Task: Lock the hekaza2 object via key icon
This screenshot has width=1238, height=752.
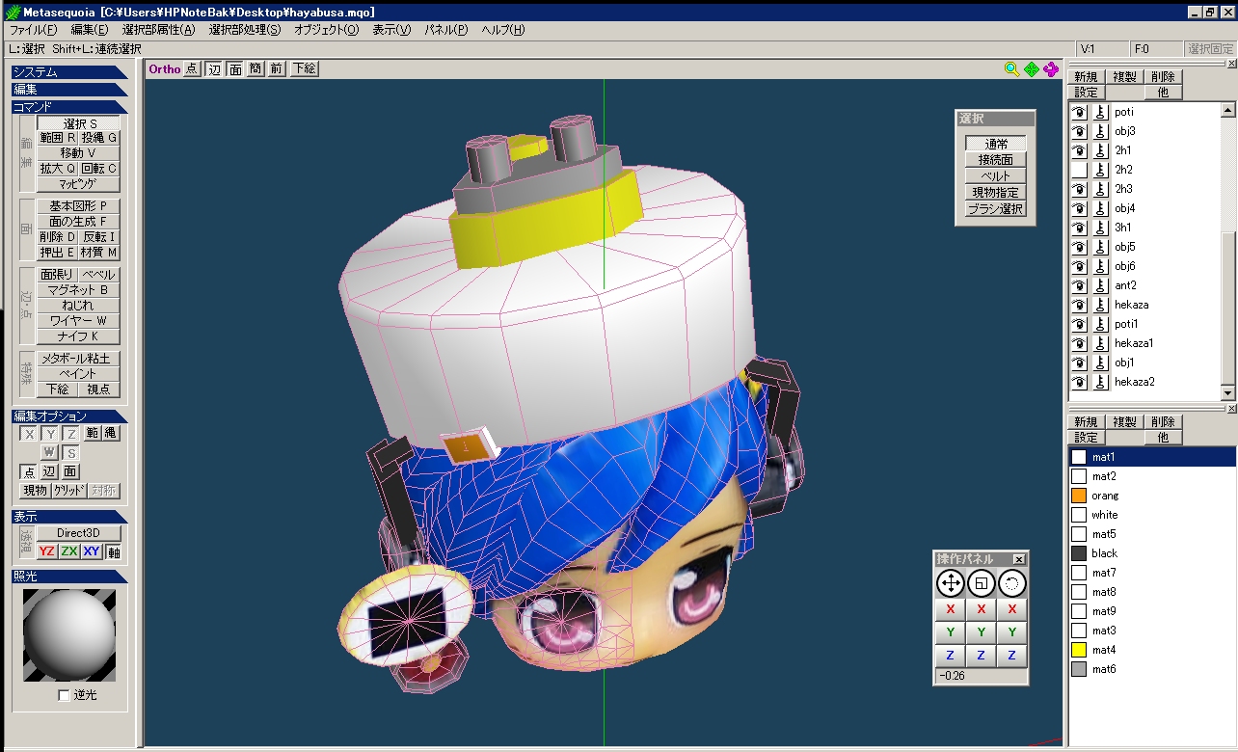Action: tap(1100, 382)
